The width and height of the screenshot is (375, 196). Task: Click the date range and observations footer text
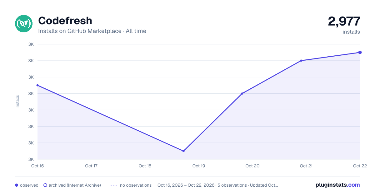click(218, 185)
